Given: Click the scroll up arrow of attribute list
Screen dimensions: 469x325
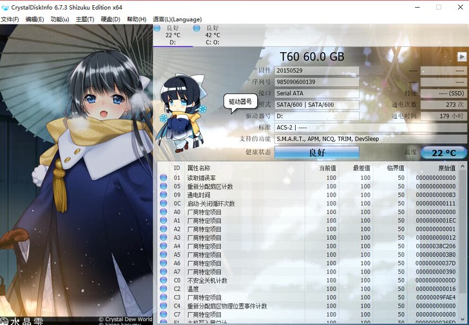Looking at the screenshot, I should tap(463, 166).
